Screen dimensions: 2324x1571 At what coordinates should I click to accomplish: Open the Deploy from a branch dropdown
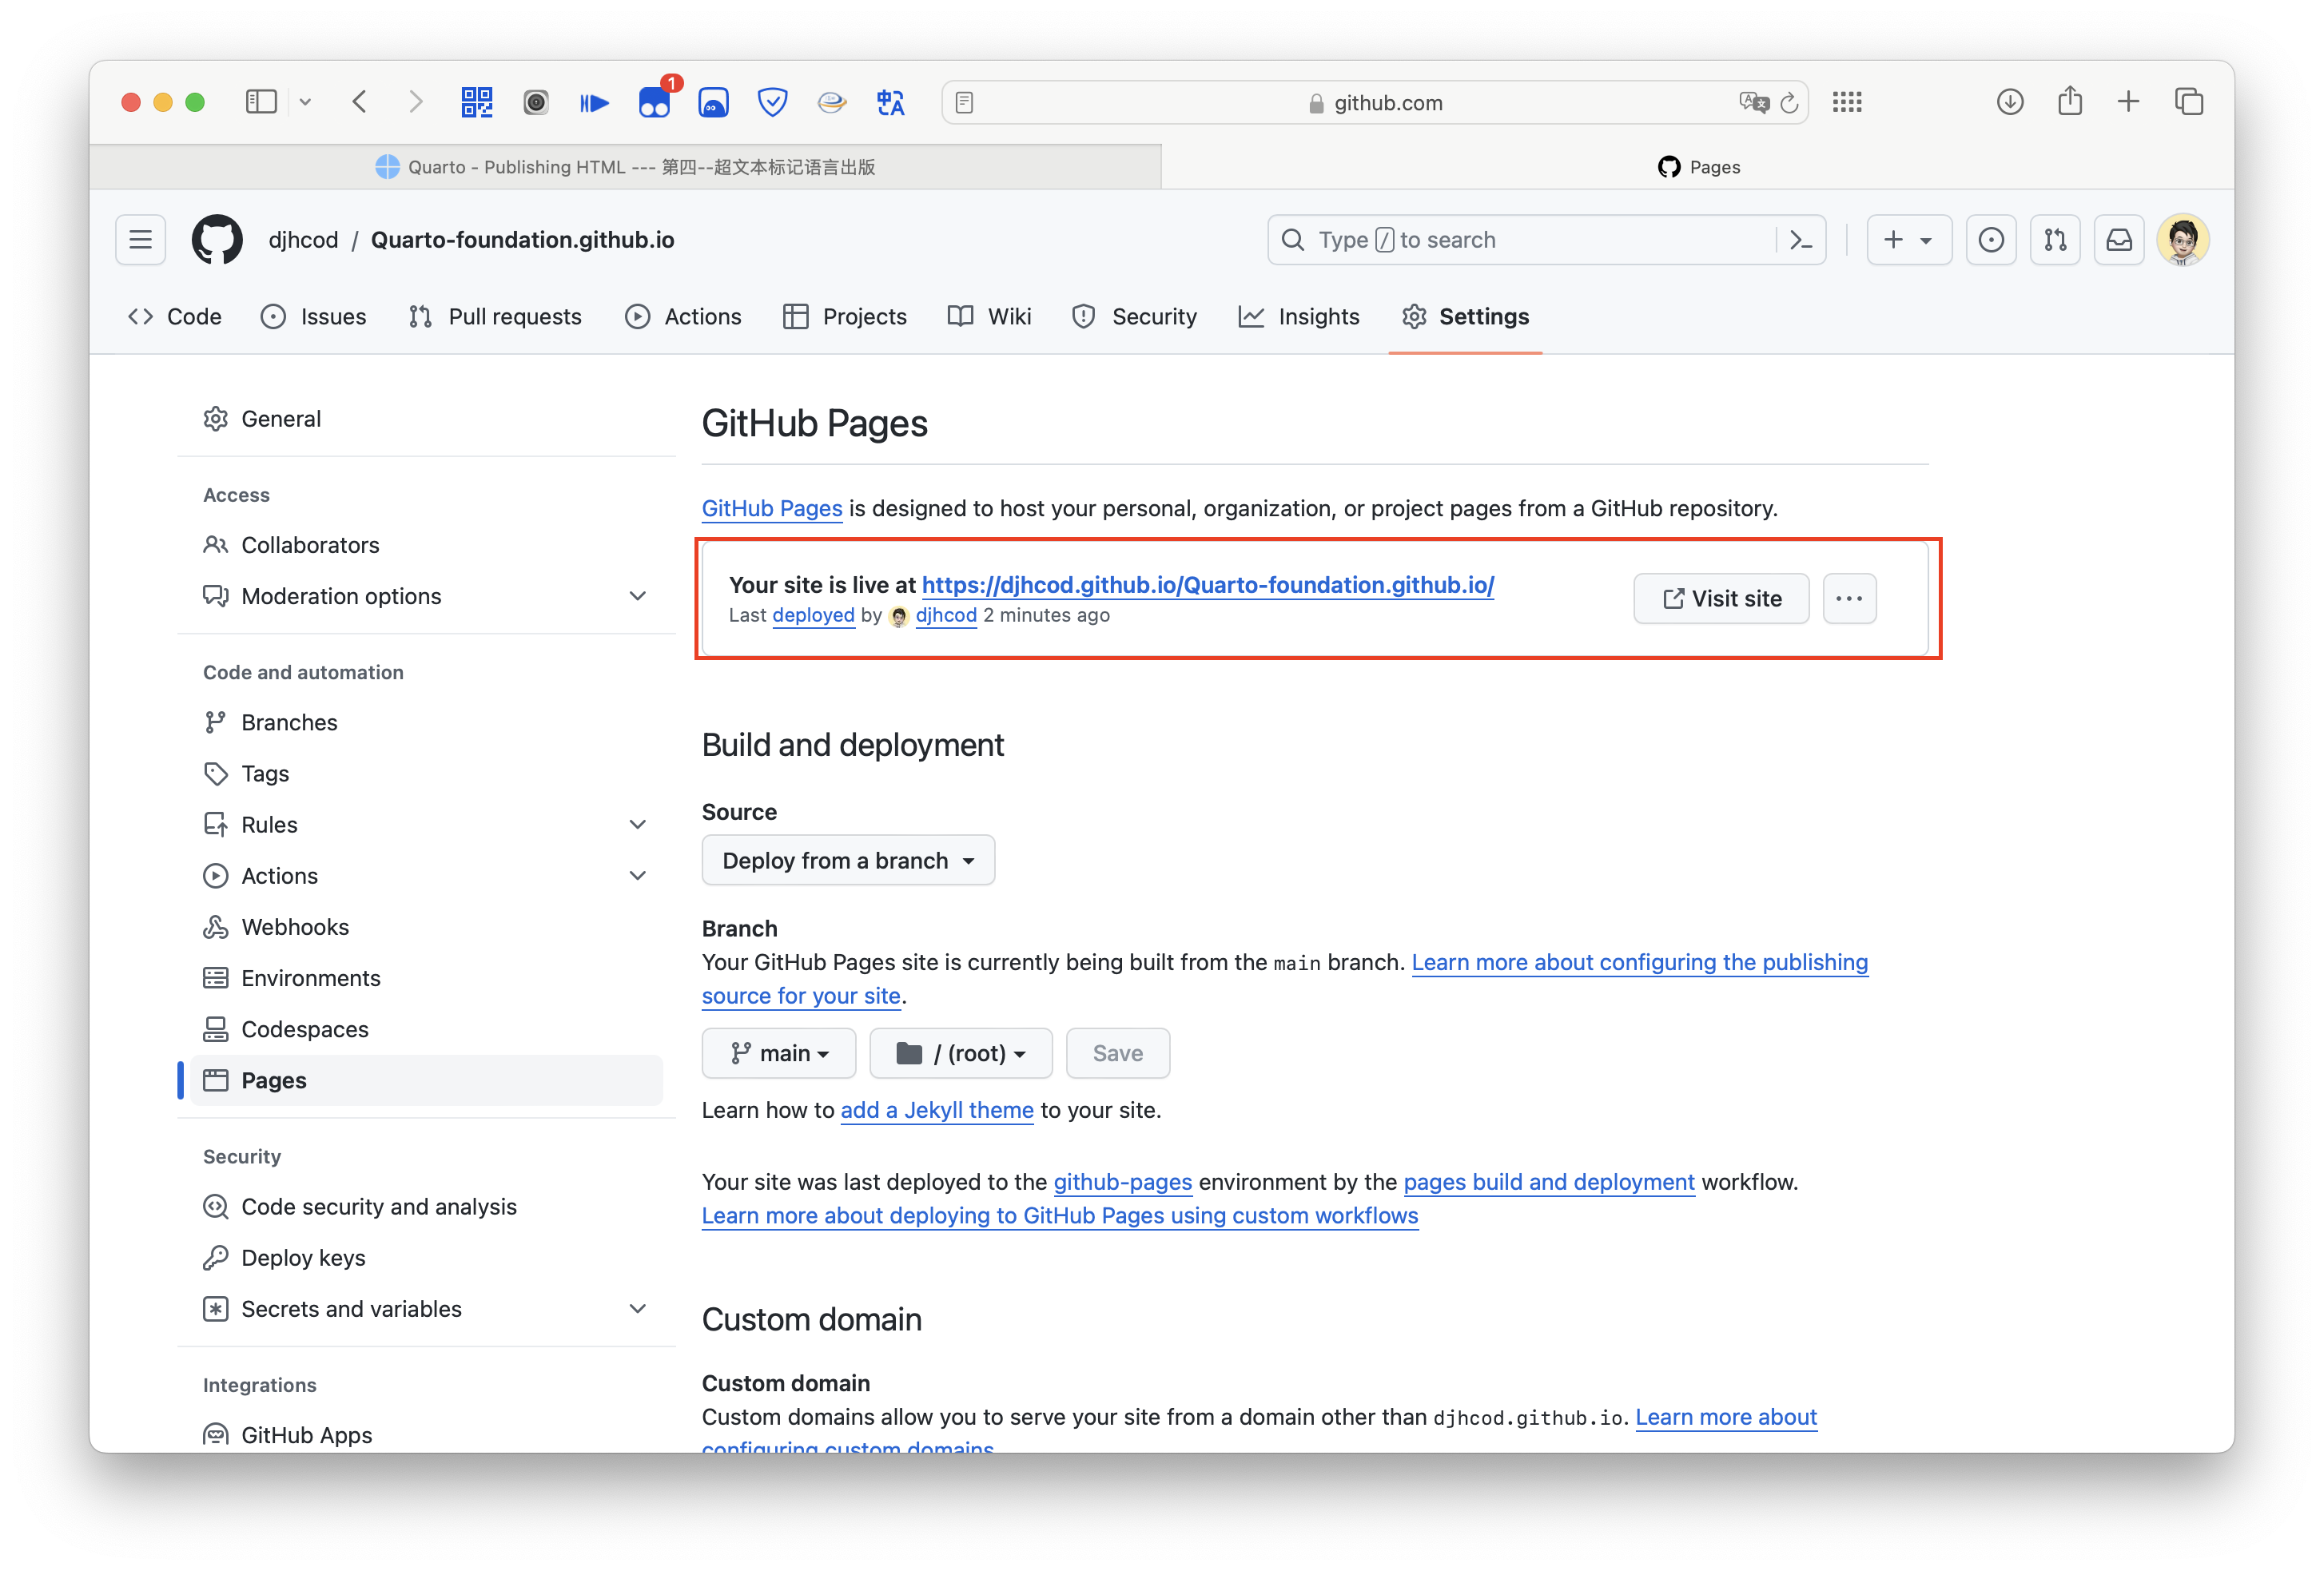(x=847, y=860)
